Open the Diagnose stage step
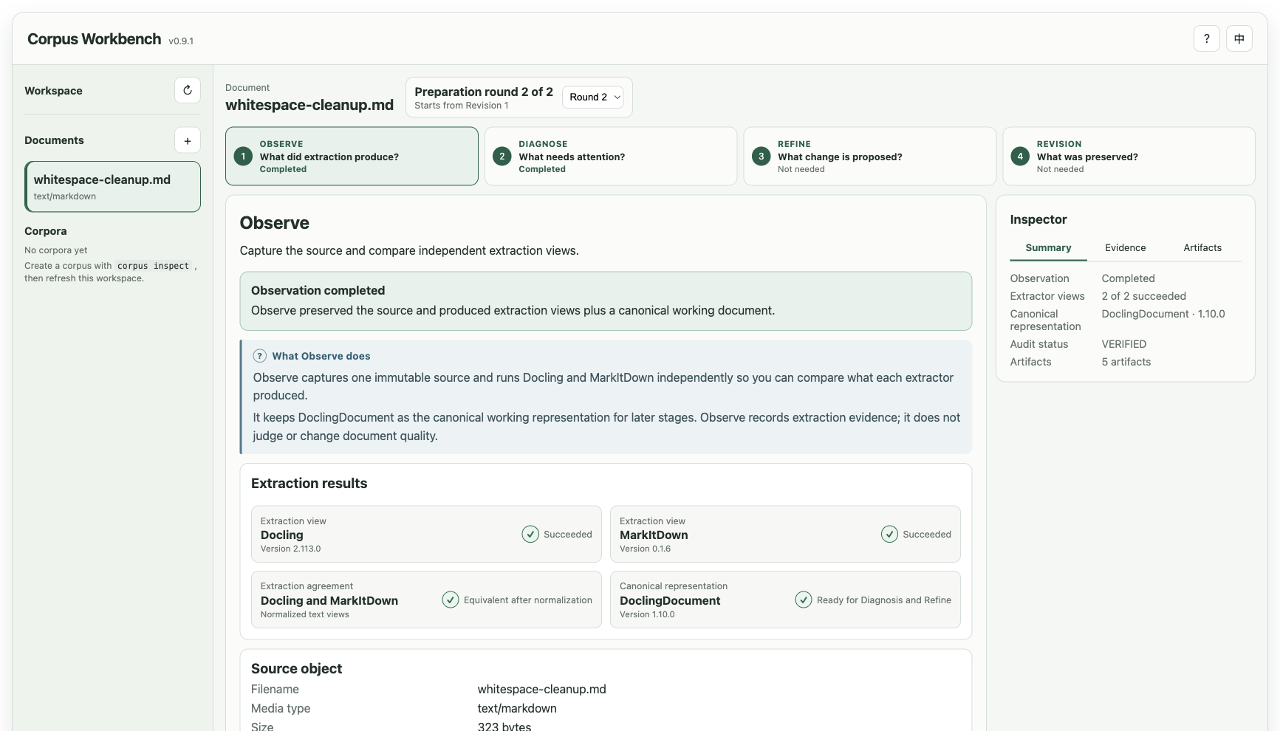 611,156
